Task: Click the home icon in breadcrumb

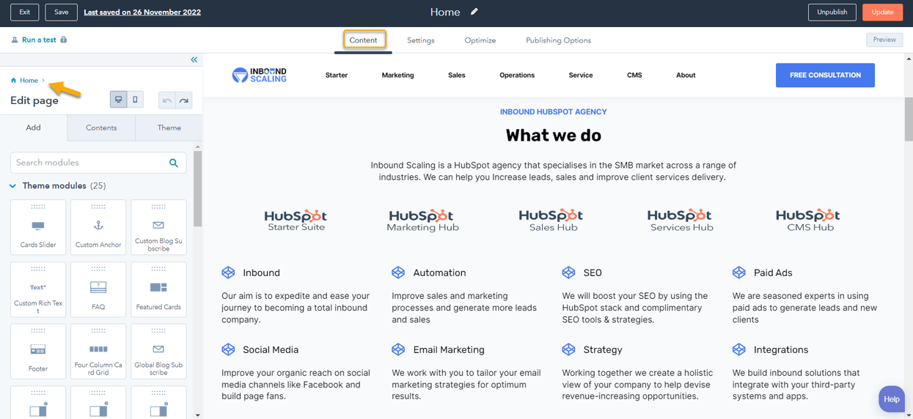Action: tap(14, 81)
